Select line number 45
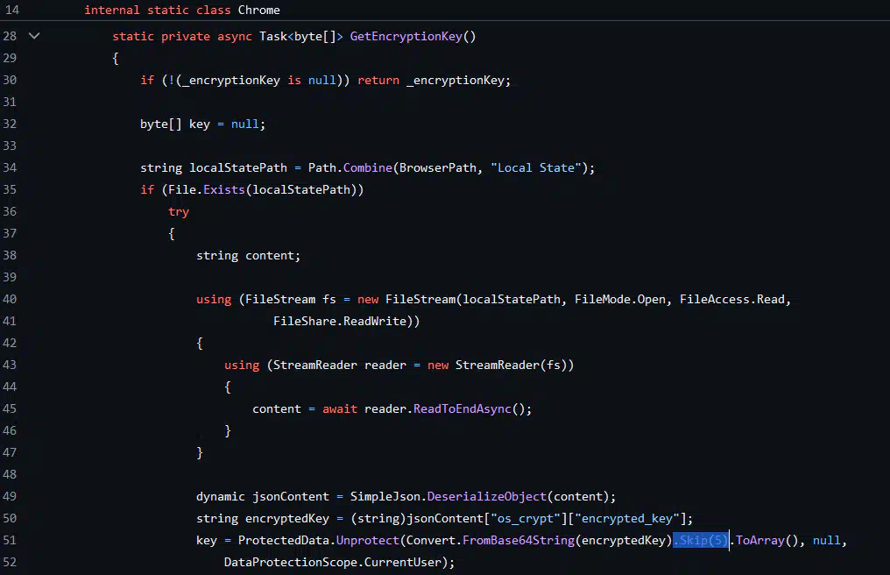Screen dimensions: 890x575 pos(10,408)
